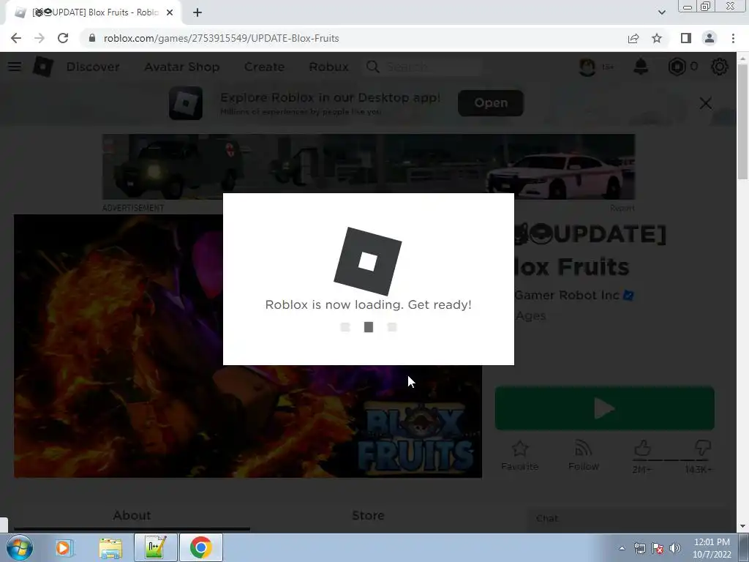
Task: Click the Report ad link
Action: 622,208
